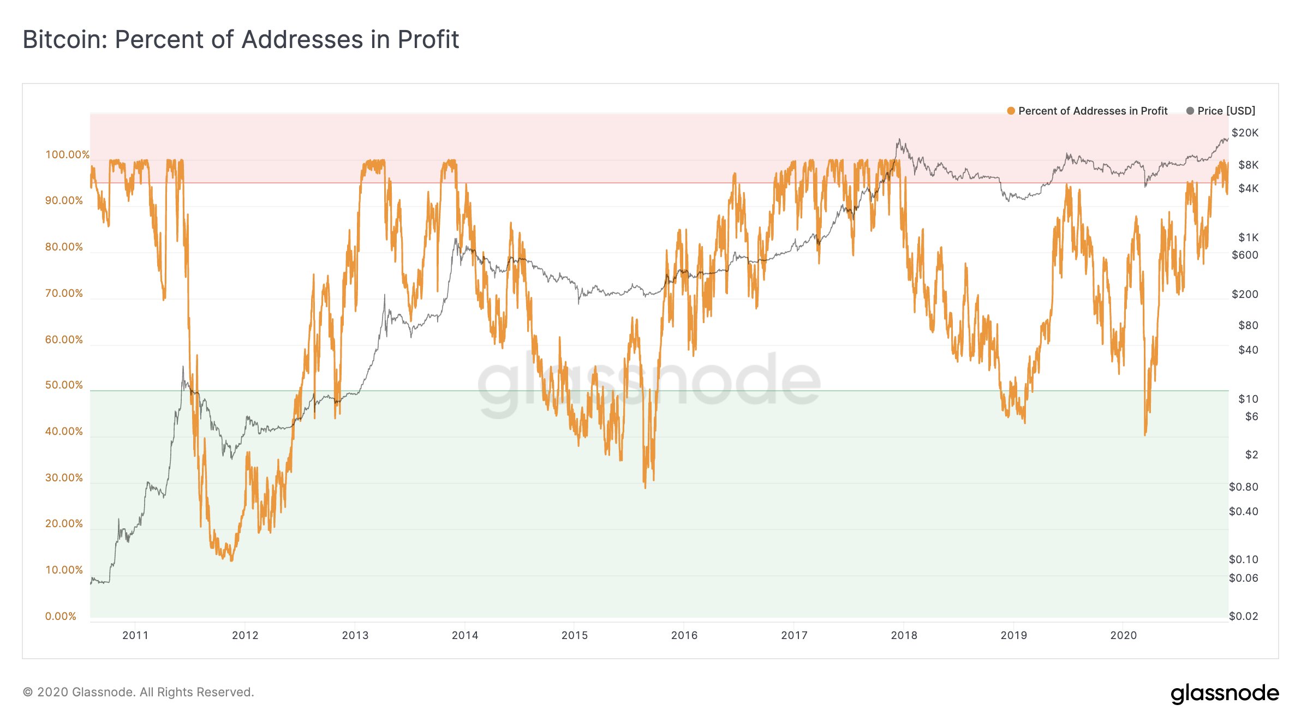Click the 2020 Glassnode copyright text
This screenshot has width=1301, height=728.
pyautogui.click(x=139, y=692)
